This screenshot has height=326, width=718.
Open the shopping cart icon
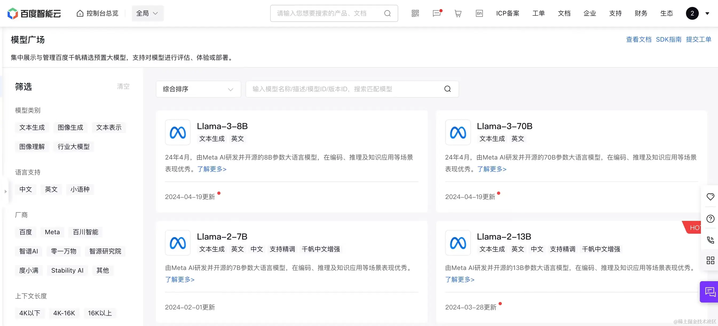[458, 13]
